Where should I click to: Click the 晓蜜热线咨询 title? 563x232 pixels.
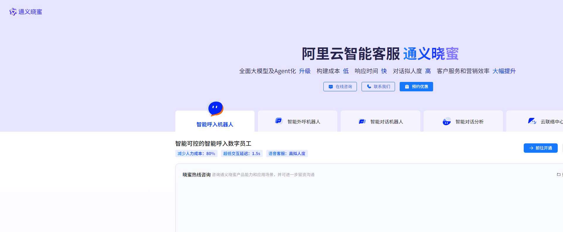point(196,175)
